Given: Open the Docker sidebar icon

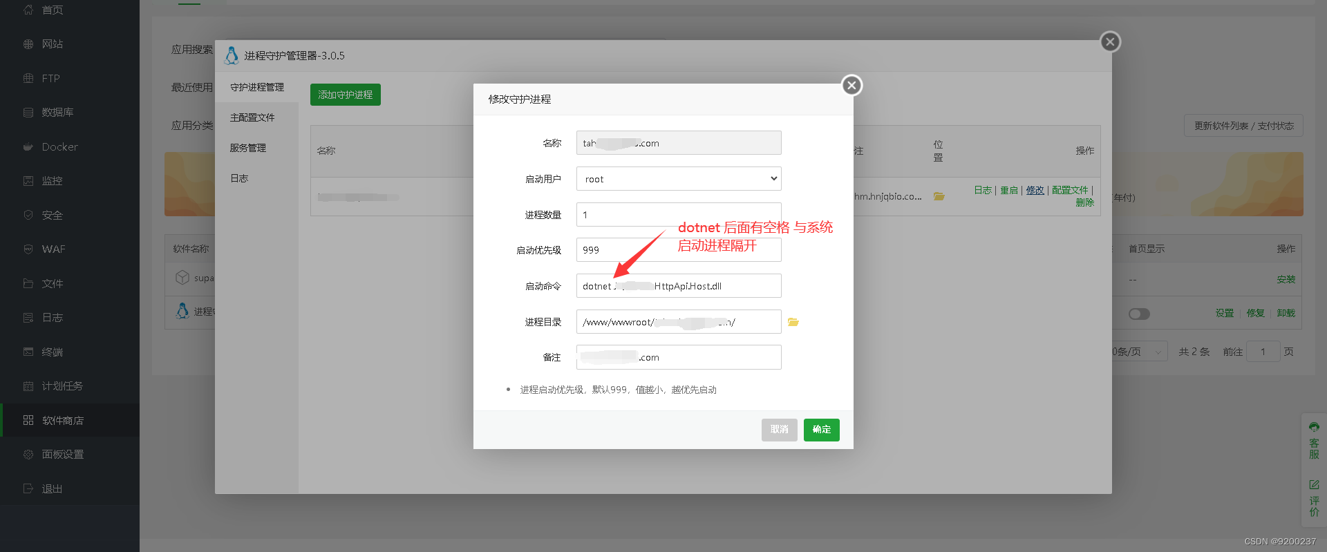Looking at the screenshot, I should tap(28, 146).
